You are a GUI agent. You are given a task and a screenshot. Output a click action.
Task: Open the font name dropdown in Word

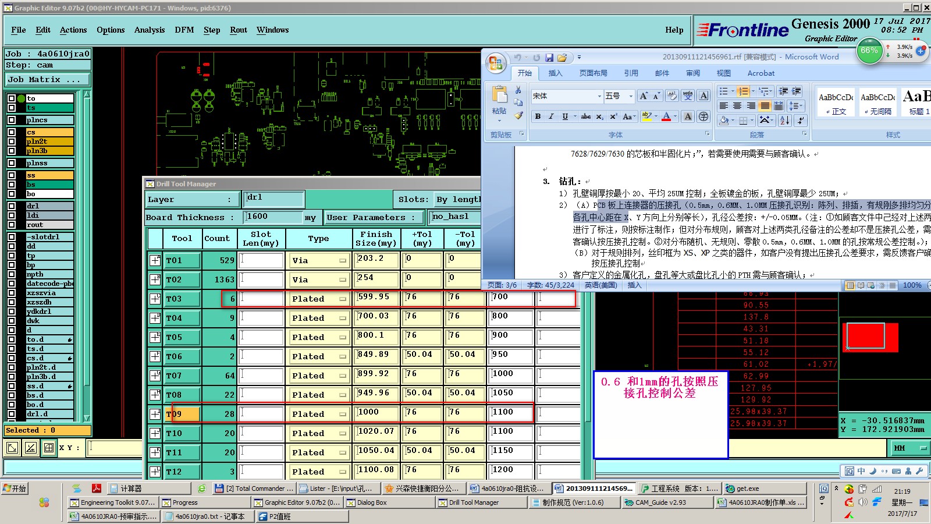[599, 96]
